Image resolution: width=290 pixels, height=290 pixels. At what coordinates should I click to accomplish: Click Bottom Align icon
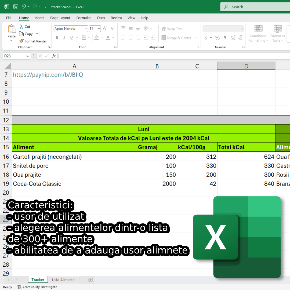138,29
